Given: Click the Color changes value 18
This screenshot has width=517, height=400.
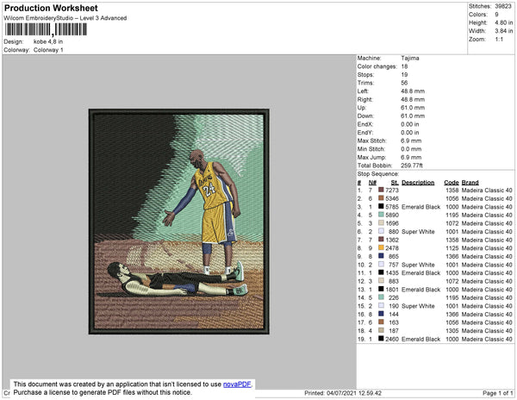Looking at the screenshot, I should coord(404,66).
